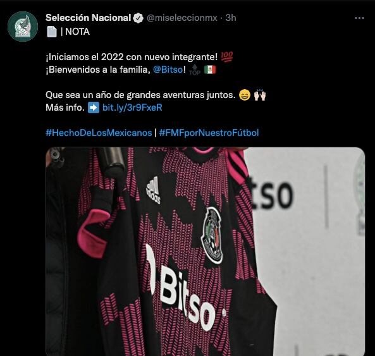Click the blue right-arrow emoji near Más info

click(x=94, y=107)
